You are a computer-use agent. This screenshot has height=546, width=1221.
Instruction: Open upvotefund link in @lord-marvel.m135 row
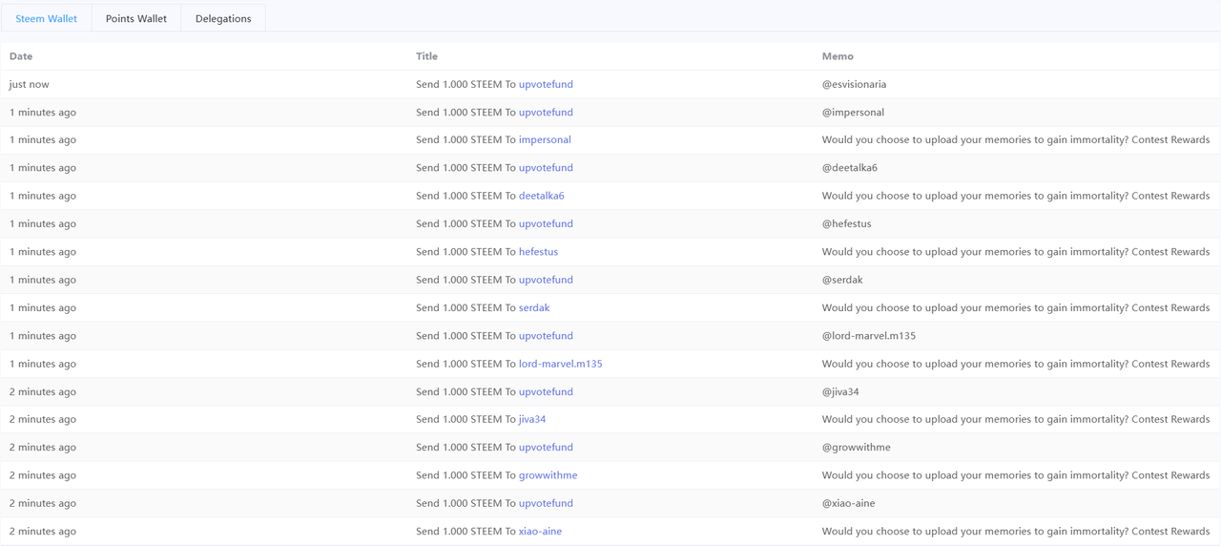(546, 335)
